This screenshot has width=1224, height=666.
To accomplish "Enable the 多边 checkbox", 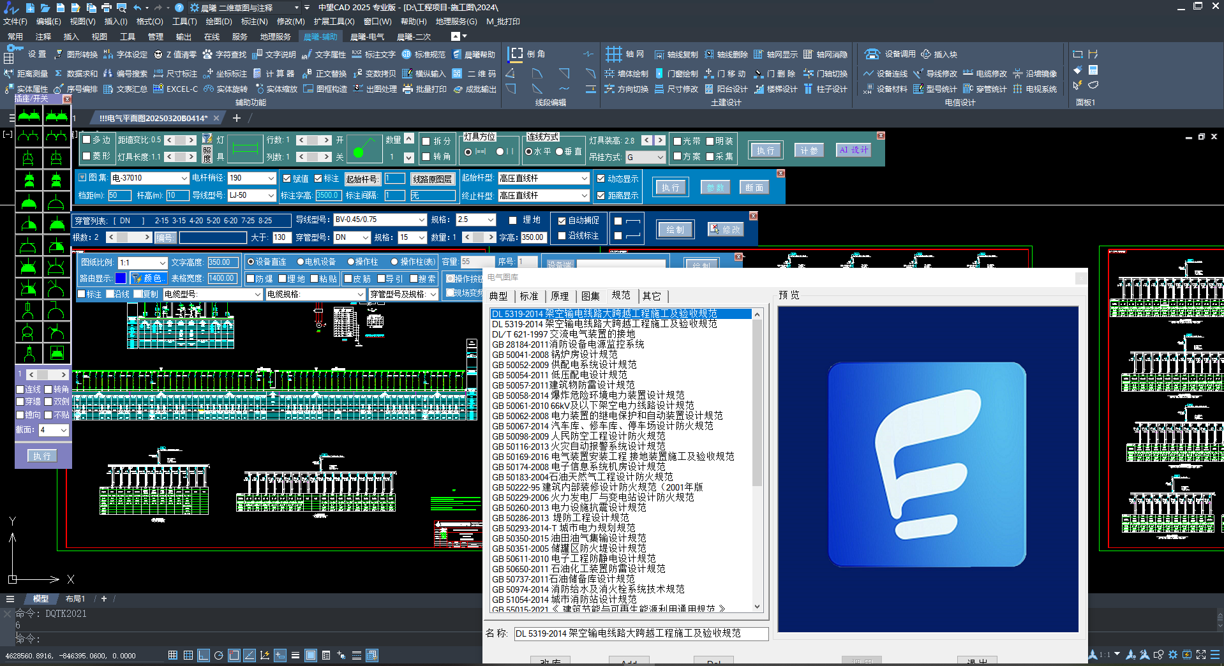I will (87, 140).
